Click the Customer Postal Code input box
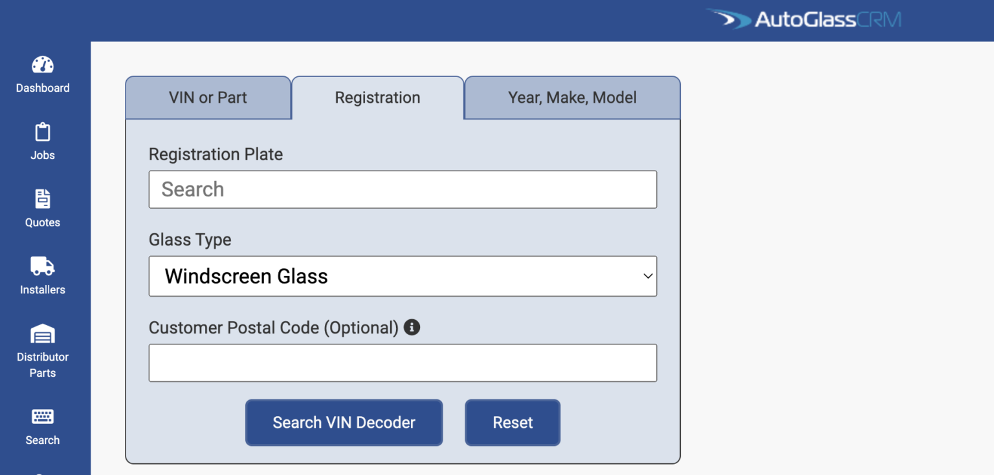The height and width of the screenshot is (475, 994). (403, 363)
